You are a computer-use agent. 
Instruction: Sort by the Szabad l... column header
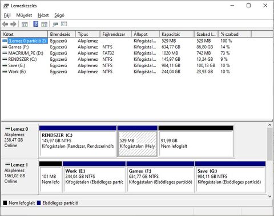(206, 34)
